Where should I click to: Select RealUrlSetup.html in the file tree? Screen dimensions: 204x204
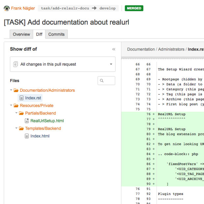coord(47,121)
